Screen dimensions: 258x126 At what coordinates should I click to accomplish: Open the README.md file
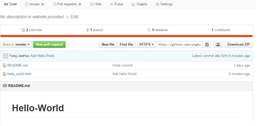click(x=18, y=65)
